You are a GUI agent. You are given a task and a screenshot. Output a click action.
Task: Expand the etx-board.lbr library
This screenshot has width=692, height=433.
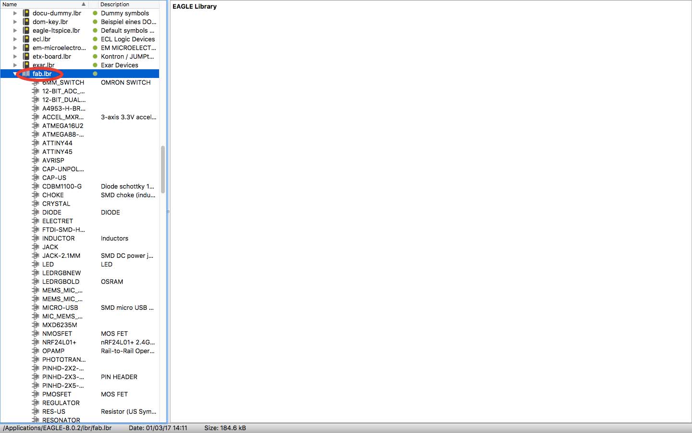click(15, 57)
